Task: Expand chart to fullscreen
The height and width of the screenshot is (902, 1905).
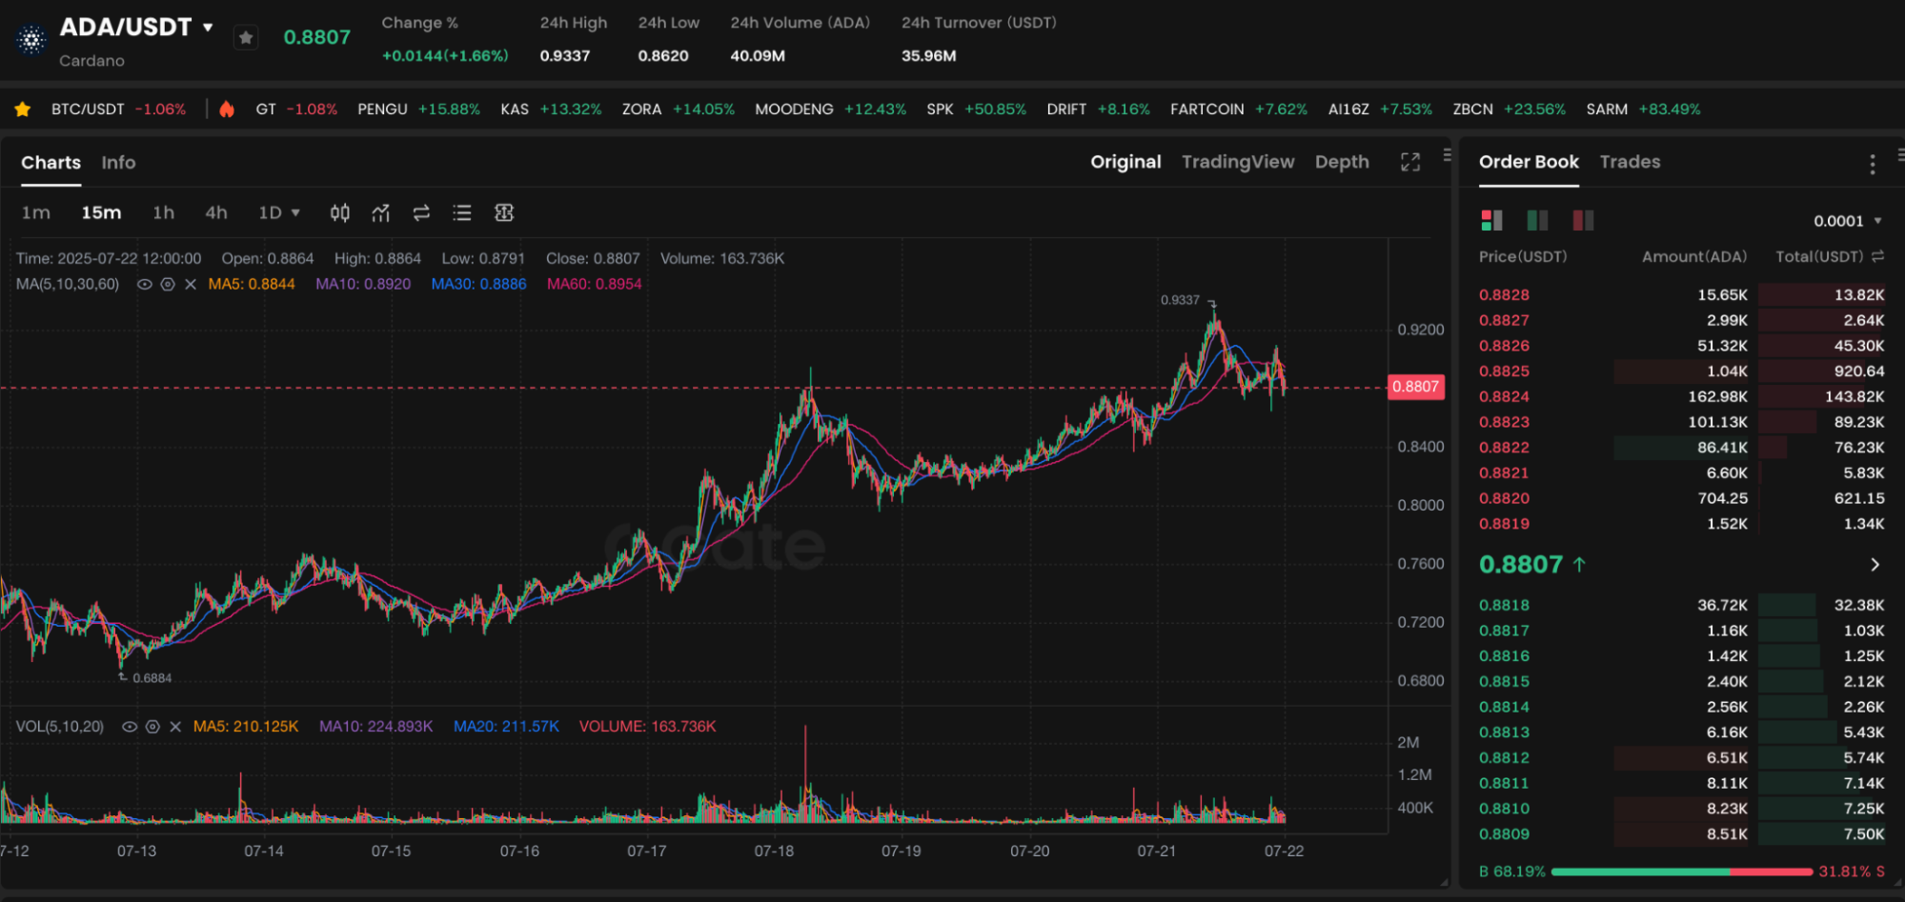Action: (1410, 162)
